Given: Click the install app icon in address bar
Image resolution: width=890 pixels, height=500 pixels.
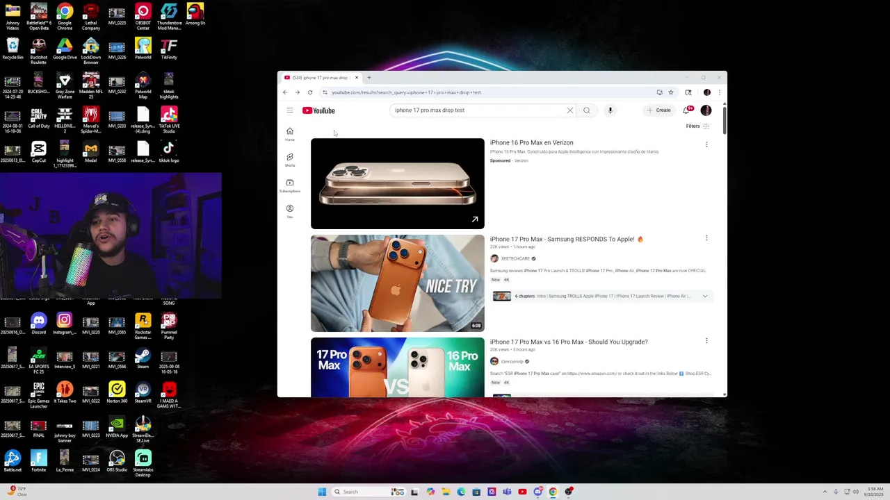Looking at the screenshot, I should coord(659,92).
